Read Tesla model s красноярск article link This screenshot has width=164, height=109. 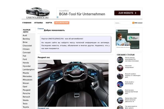coord(130,83)
